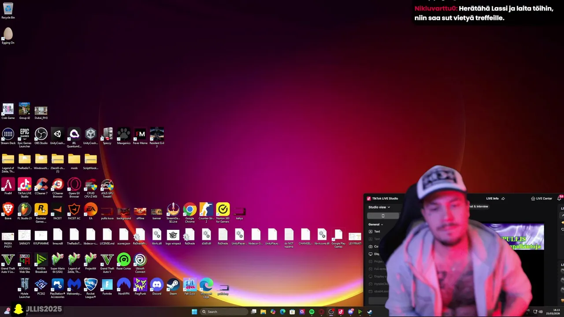The image size is (564, 317).
Task: Launch Ubisoft Connect shortcut
Action: tap(140, 262)
